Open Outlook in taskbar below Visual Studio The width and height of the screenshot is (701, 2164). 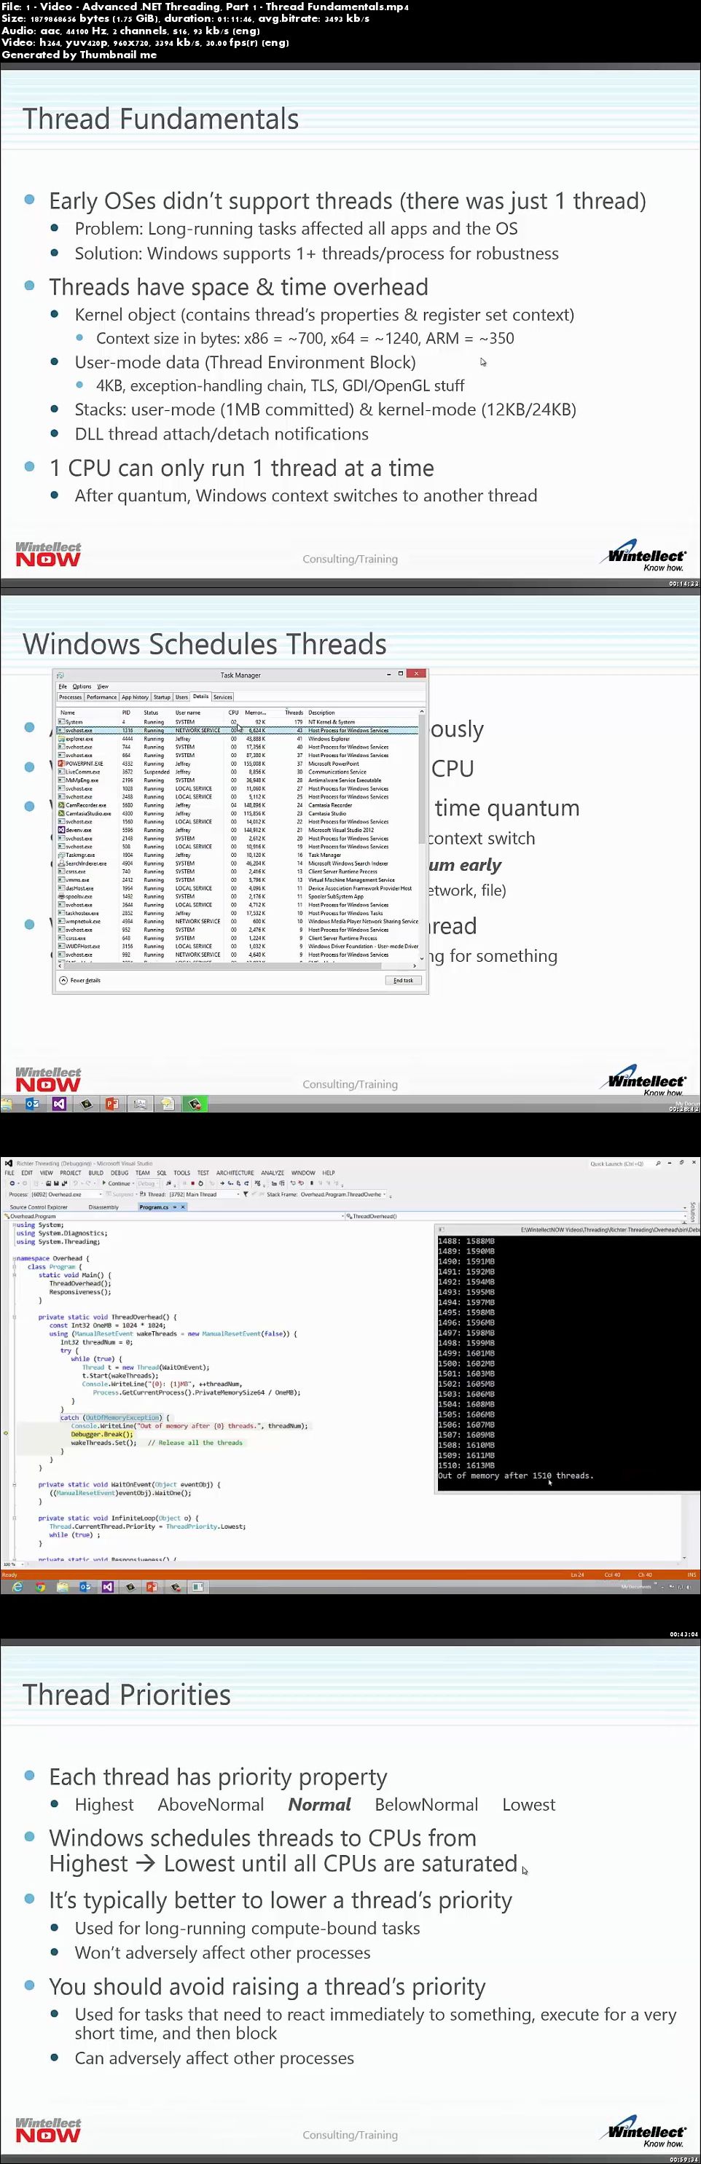coord(85,1587)
